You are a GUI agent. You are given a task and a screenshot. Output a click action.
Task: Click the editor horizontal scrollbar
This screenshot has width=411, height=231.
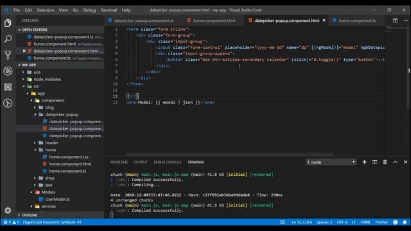coord(229,154)
